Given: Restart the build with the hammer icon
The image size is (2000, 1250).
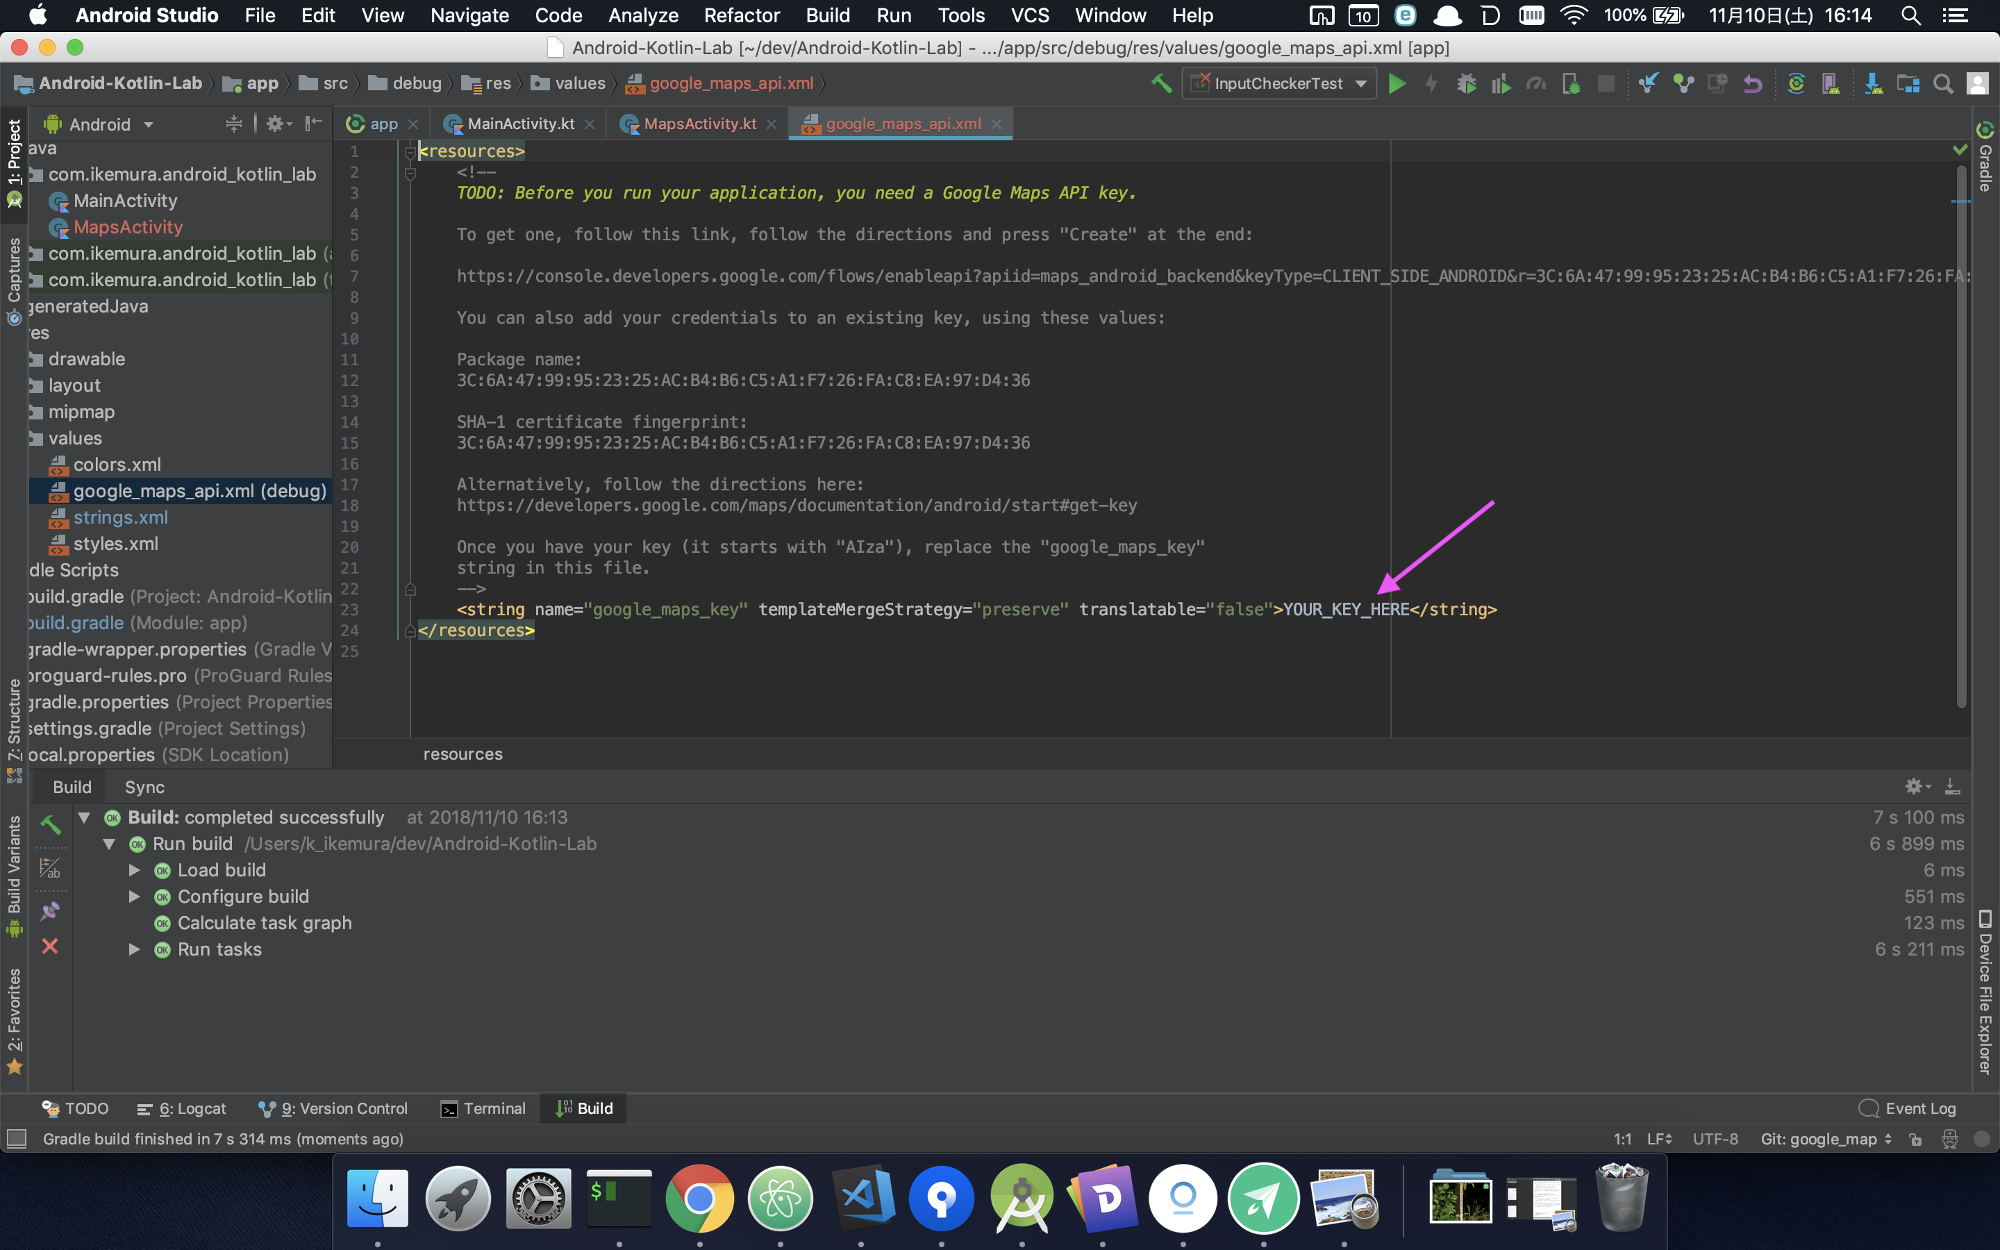Looking at the screenshot, I should (51, 824).
